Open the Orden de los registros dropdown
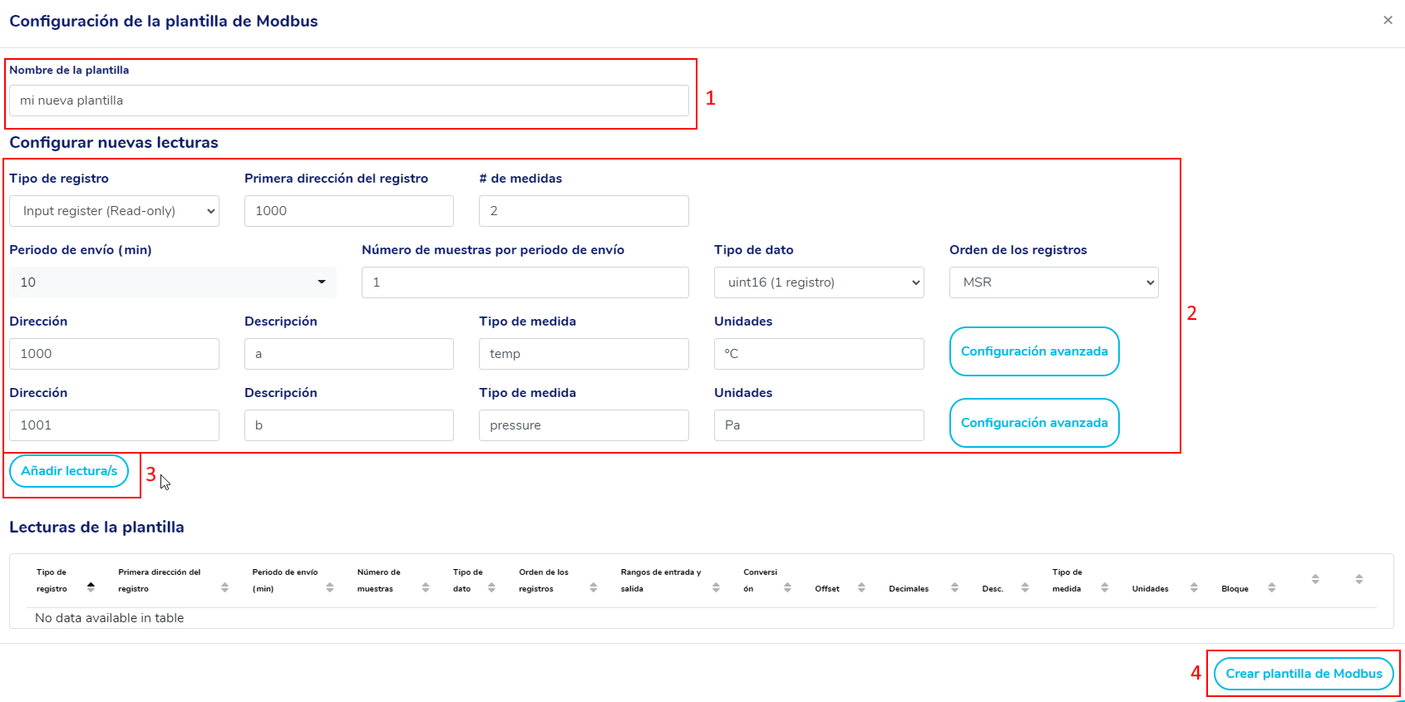Viewport: 1405px width, 702px height. point(1053,282)
